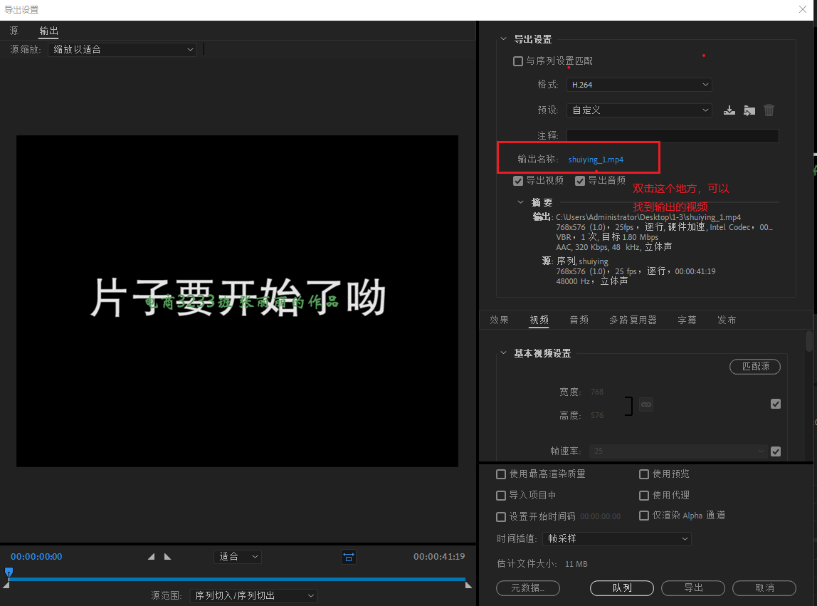The image size is (817, 606).
Task: Click the width-height link icon
Action: click(x=646, y=404)
